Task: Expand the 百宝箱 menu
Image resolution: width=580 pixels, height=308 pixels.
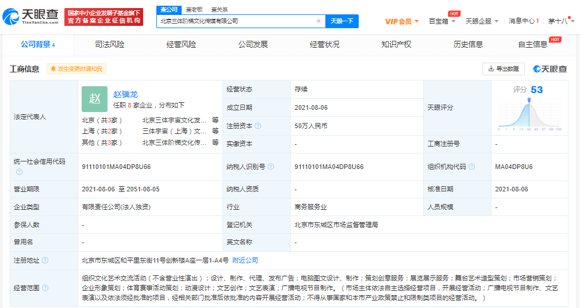Action: pyautogui.click(x=442, y=21)
